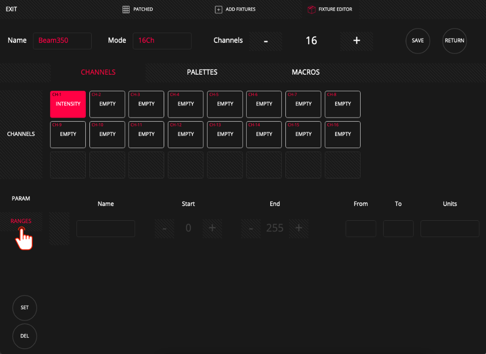This screenshot has width=486, height=354.
Task: Increase the Channels count
Action: tap(356, 41)
